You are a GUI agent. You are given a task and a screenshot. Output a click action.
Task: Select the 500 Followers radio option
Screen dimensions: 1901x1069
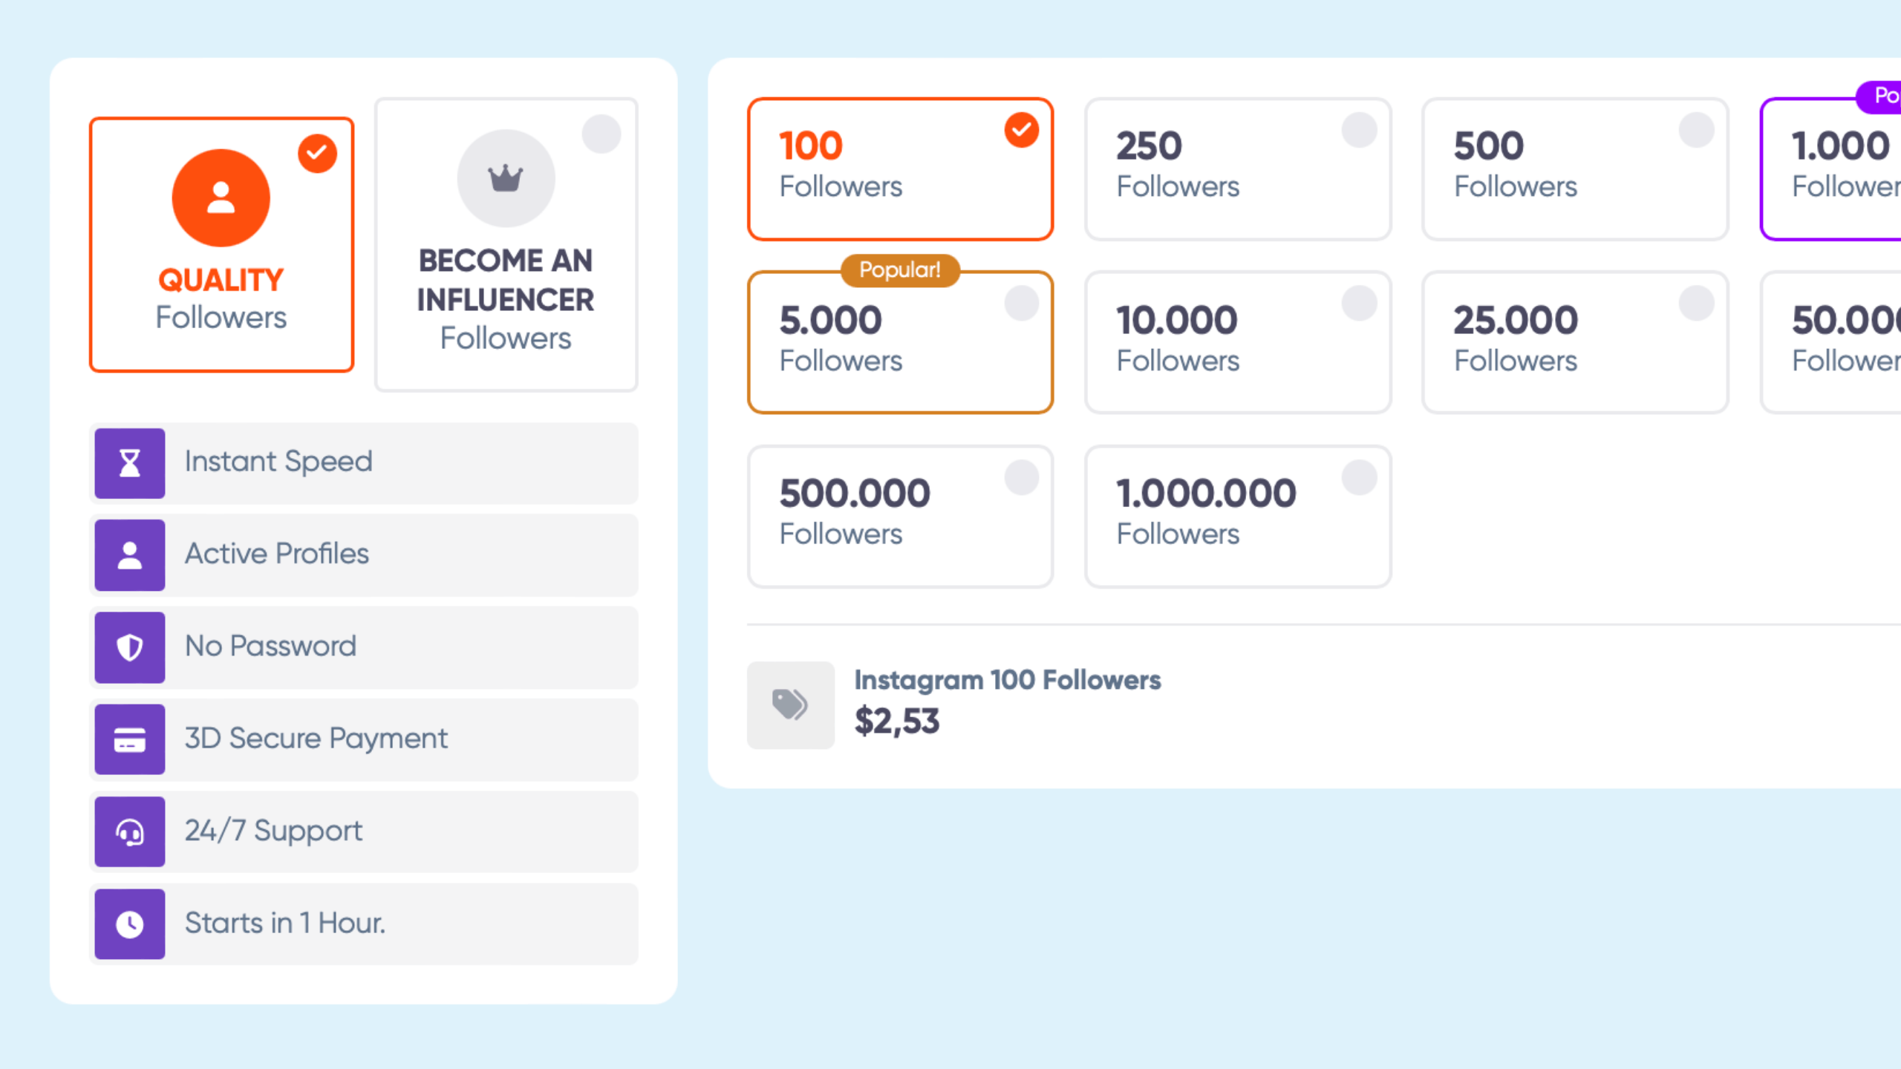coord(1696,131)
